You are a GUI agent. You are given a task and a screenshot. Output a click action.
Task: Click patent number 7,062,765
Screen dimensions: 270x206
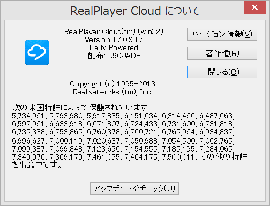[x=216, y=141]
